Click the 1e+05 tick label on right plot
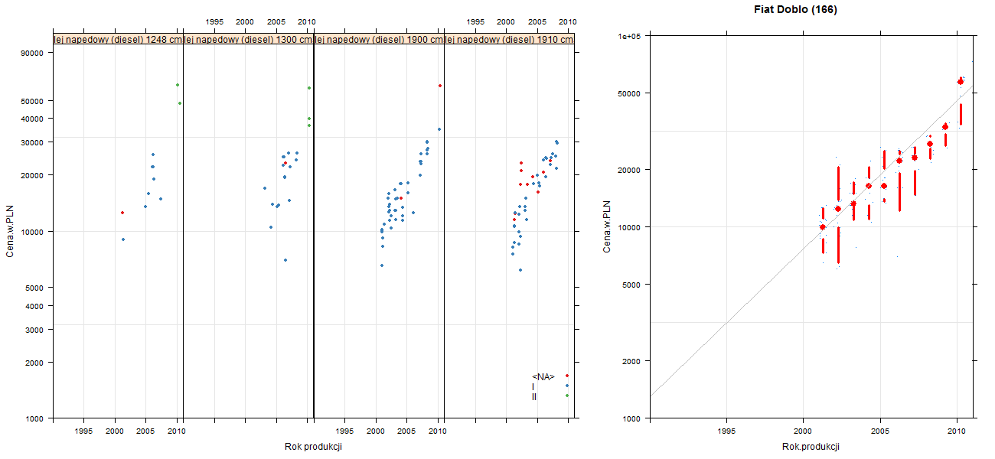The width and height of the screenshot is (995, 459). point(631,36)
